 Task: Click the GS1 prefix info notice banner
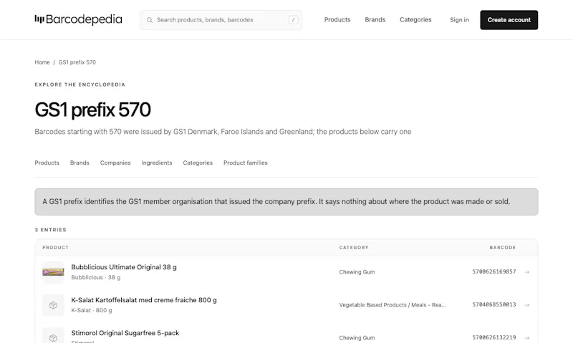286,202
